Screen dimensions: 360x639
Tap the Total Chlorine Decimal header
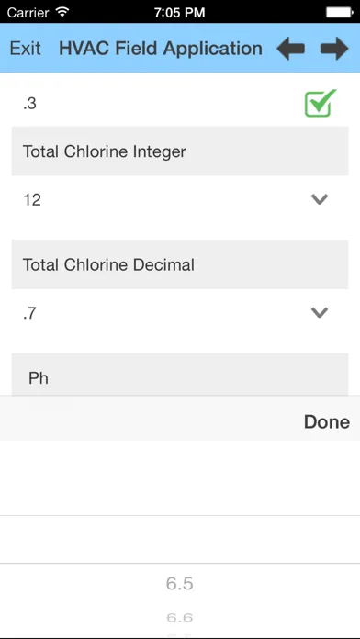(180, 264)
